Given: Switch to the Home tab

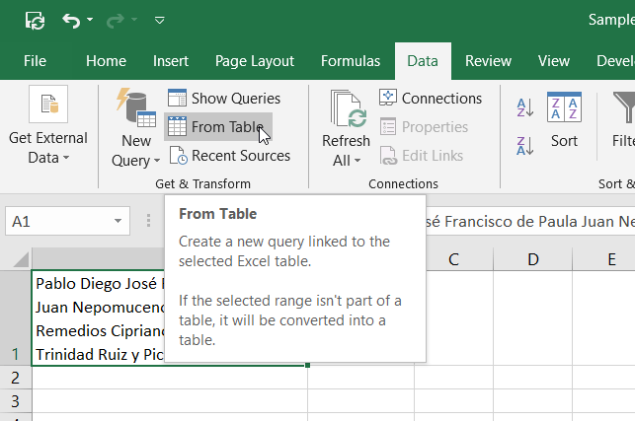Looking at the screenshot, I should [x=106, y=61].
